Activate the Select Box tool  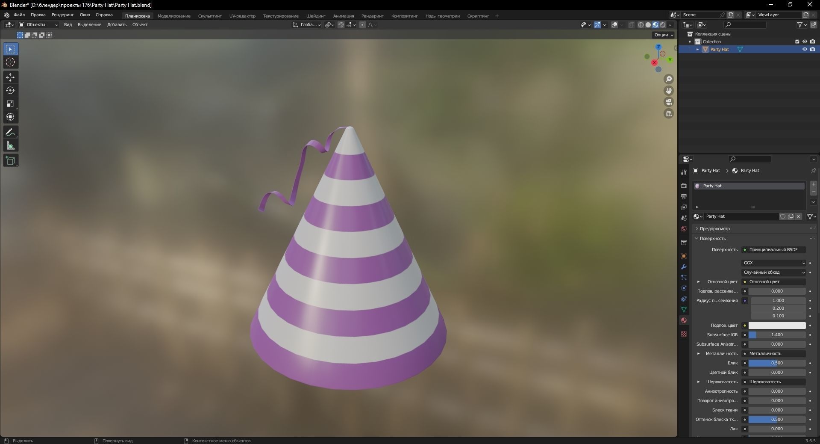[10, 49]
